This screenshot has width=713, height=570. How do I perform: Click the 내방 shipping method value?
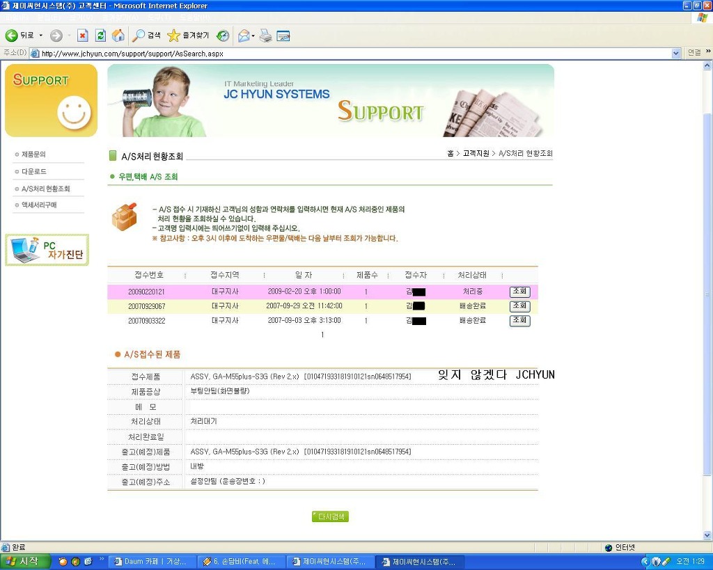click(197, 466)
